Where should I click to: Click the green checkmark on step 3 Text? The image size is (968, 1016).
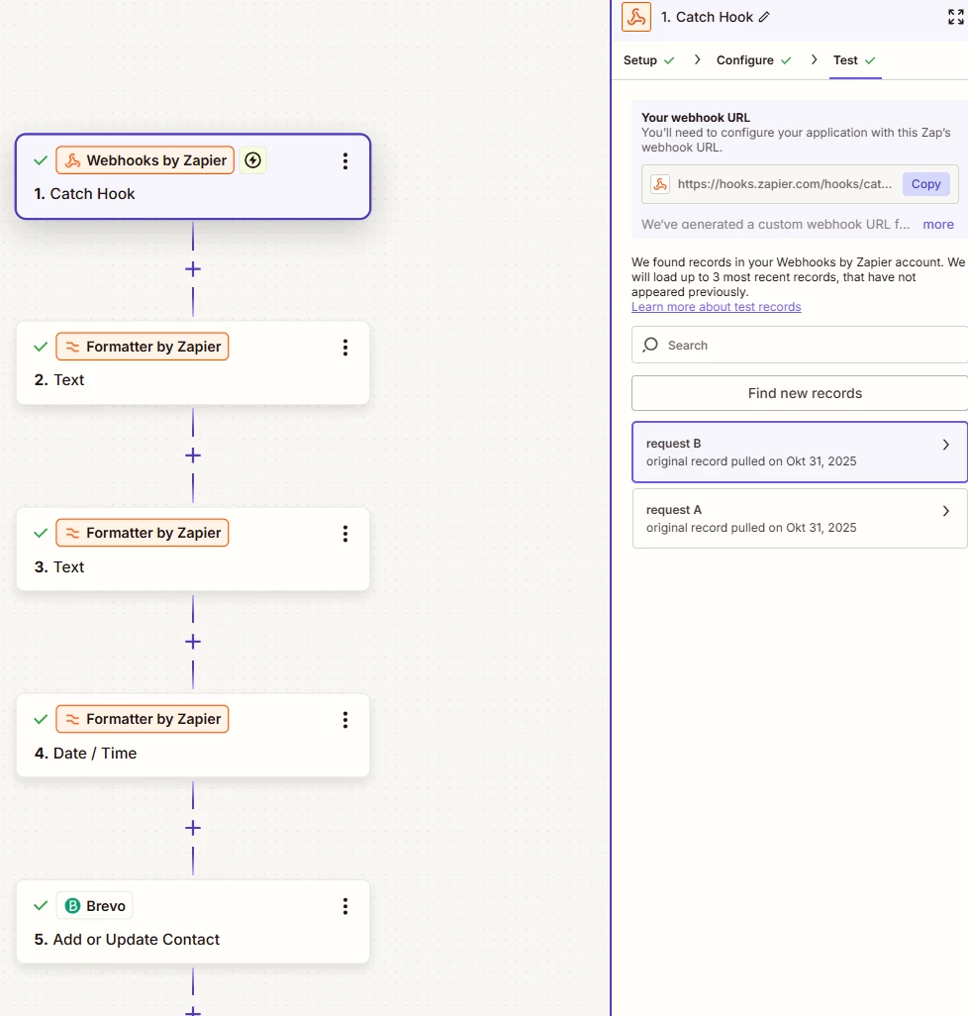[41, 533]
